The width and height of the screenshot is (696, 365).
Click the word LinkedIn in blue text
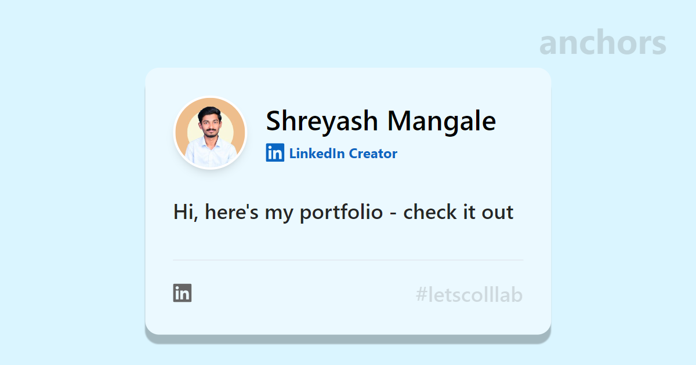click(317, 154)
